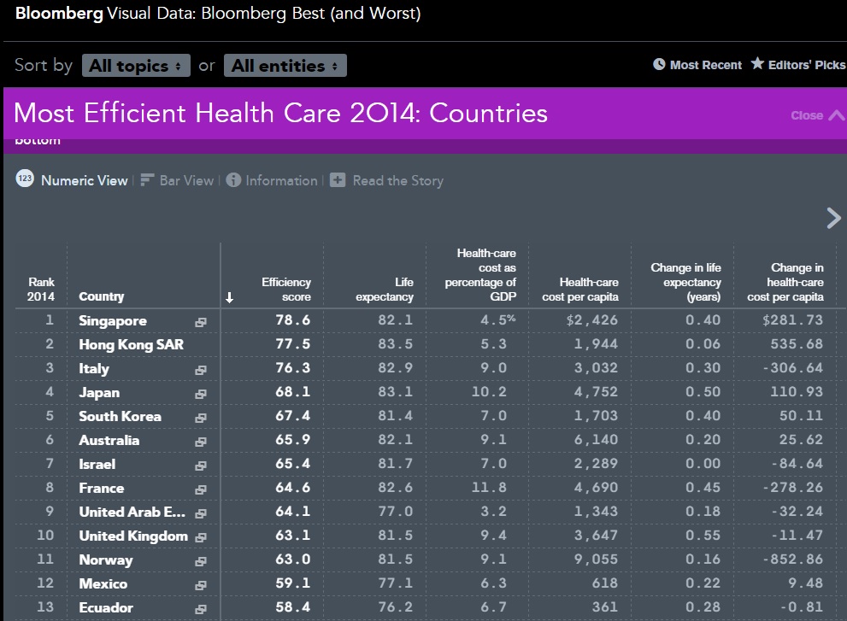Collapse panel using the Close chevron
Image resolution: width=847 pixels, height=621 pixels.
(x=835, y=115)
